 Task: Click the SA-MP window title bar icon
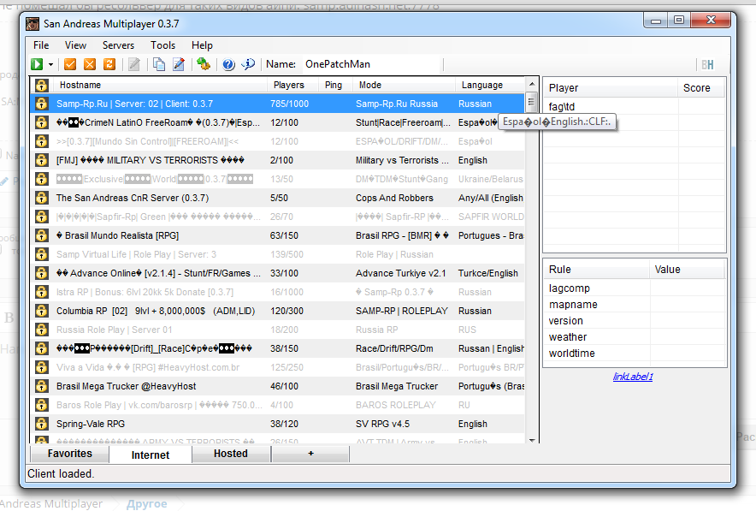[x=32, y=24]
